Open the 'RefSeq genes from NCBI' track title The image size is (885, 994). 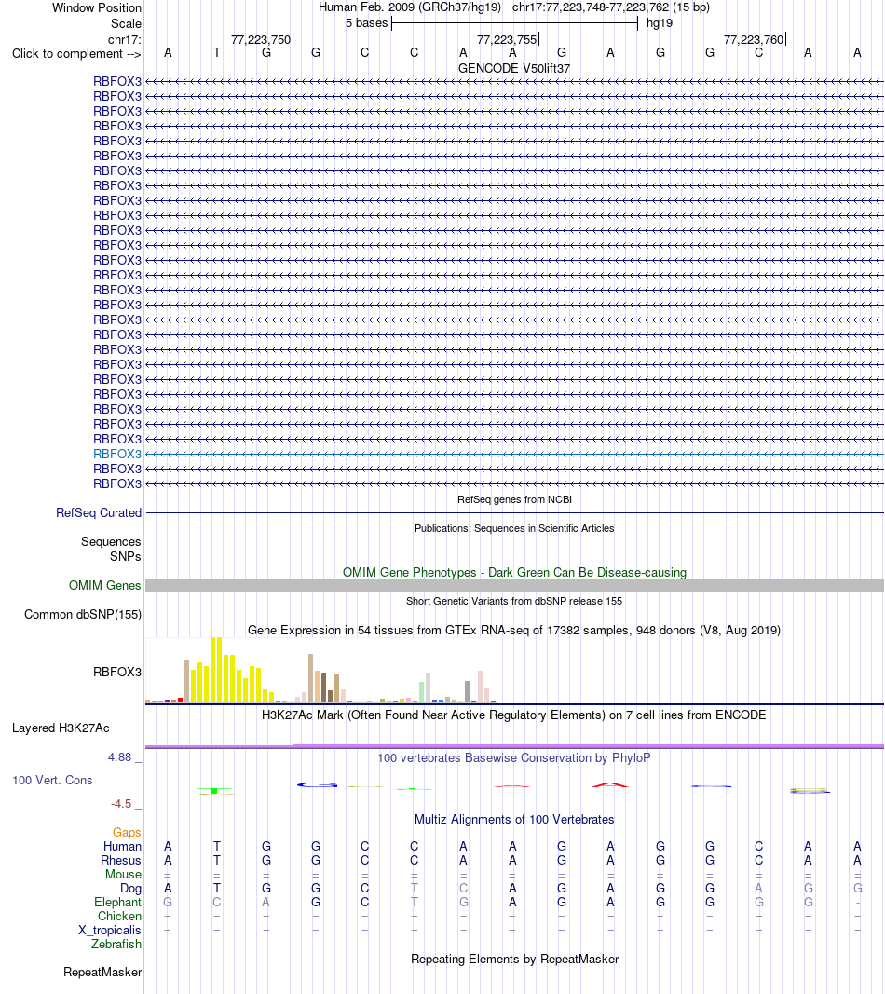pos(514,499)
